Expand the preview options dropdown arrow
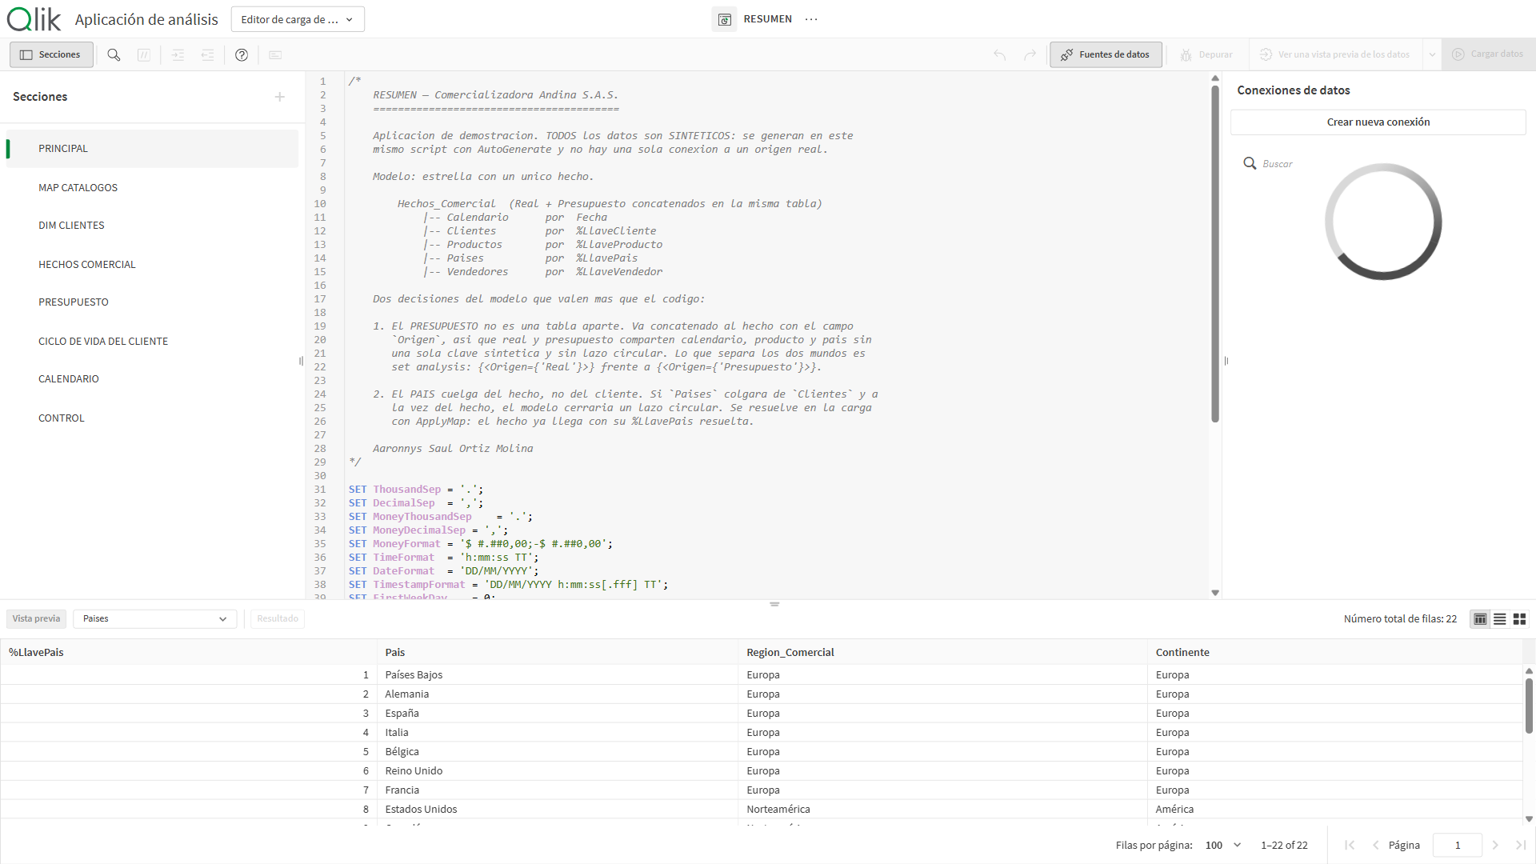 coord(1432,54)
